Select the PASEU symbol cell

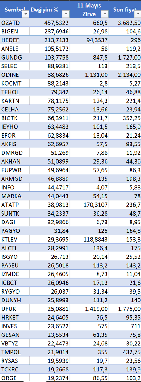15,266
